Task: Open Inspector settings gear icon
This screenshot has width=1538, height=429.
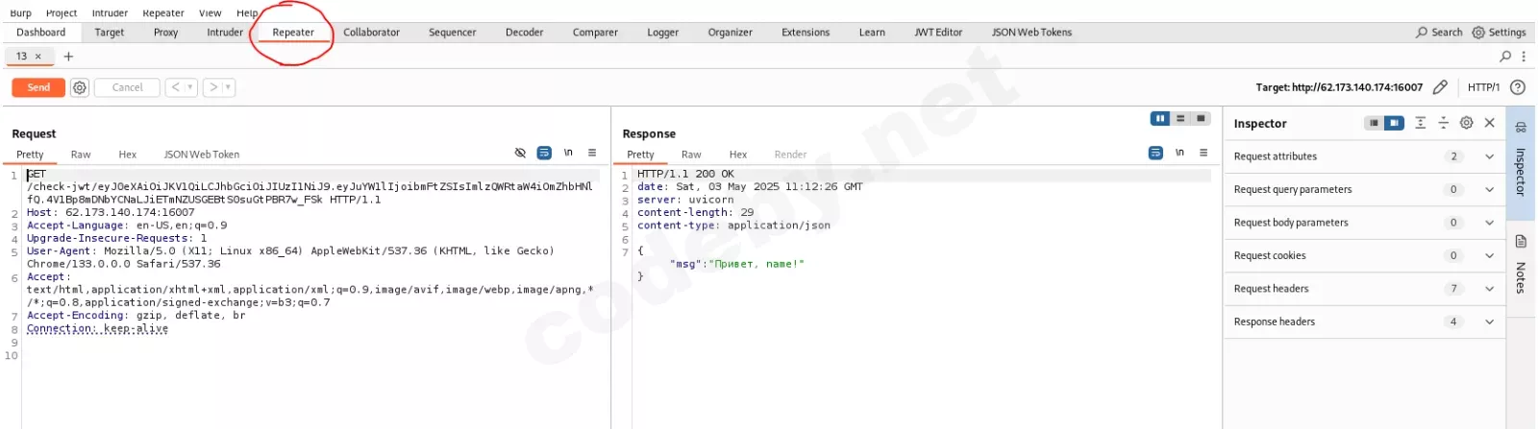Action: (1466, 123)
